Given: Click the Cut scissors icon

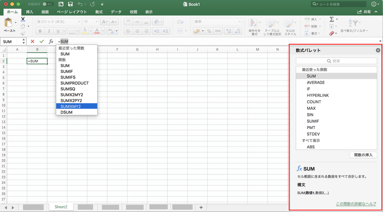Looking at the screenshot, I should [23, 19].
